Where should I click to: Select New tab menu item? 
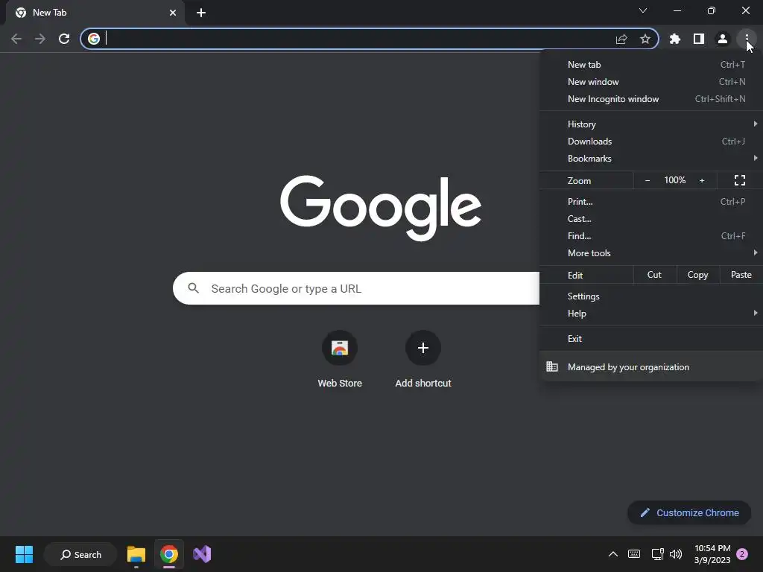pyautogui.click(x=651, y=65)
